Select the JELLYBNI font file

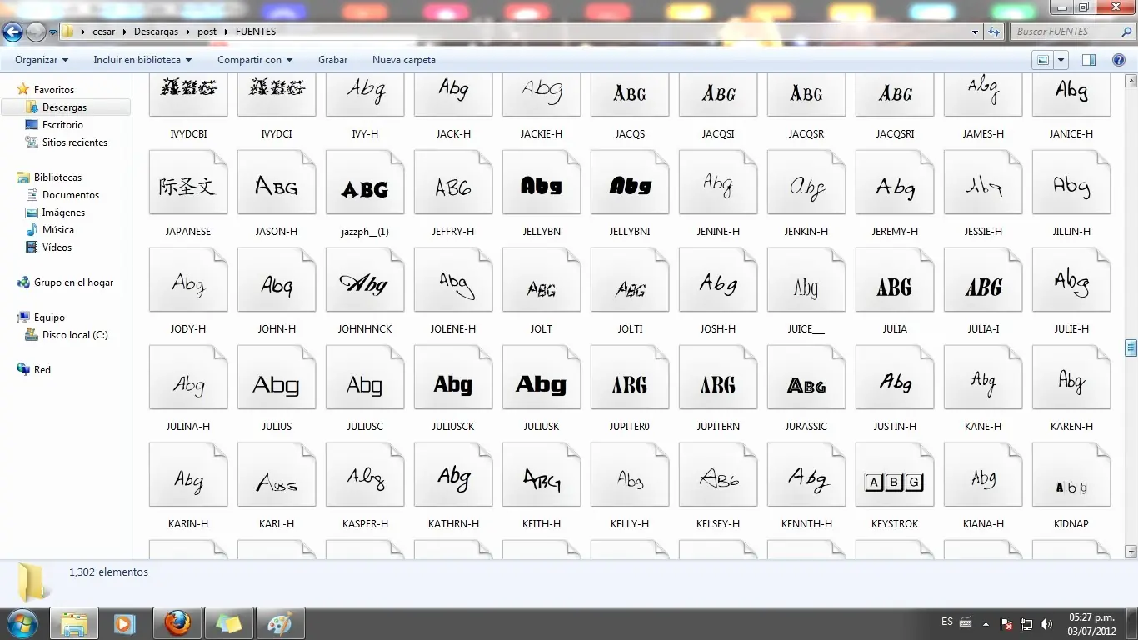click(x=630, y=193)
